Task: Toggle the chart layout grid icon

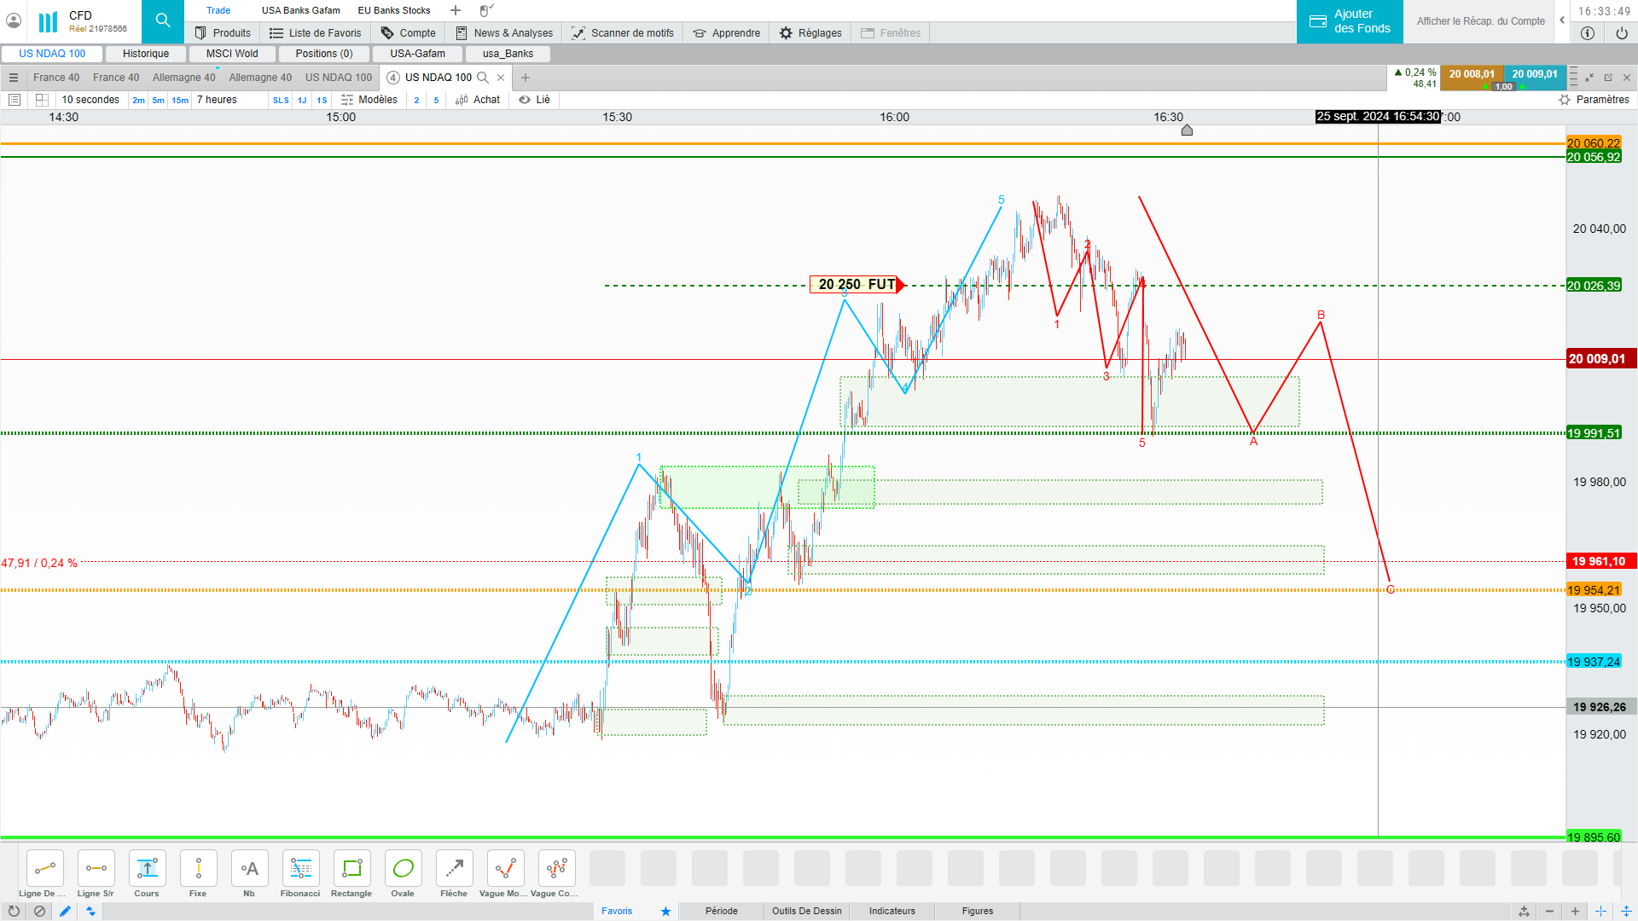Action: point(42,100)
